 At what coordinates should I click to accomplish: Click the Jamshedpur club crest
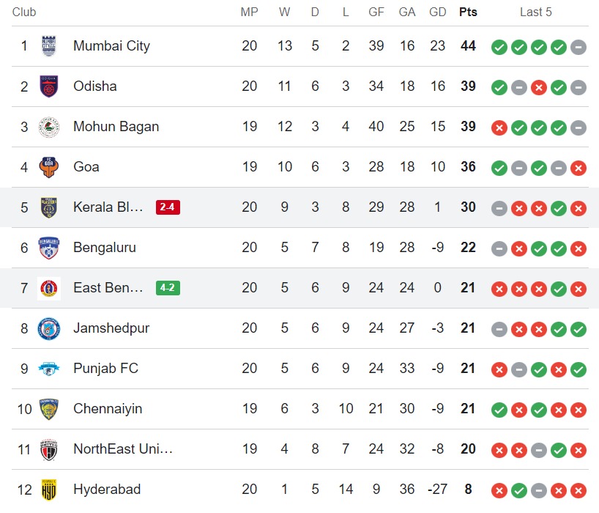pos(49,328)
